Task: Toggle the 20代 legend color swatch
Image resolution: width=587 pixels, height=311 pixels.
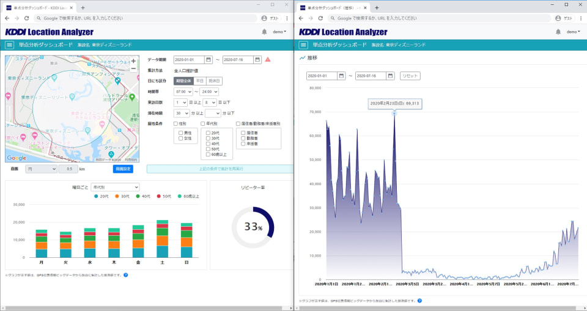Action: pyautogui.click(x=96, y=197)
